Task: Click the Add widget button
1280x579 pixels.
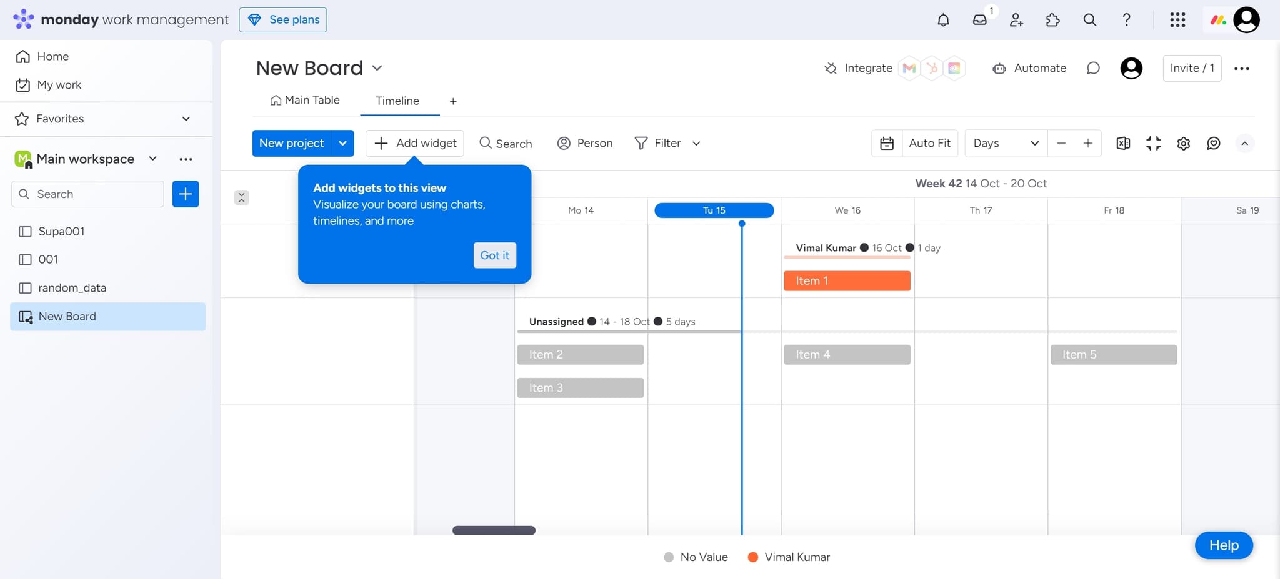Action: [x=415, y=144]
